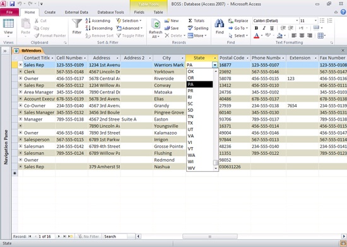Expand subdatasheet for Co-Owner row
The width and height of the screenshot is (347, 247).
click(20, 105)
